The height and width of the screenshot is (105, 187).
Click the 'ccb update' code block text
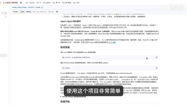pos(66,68)
